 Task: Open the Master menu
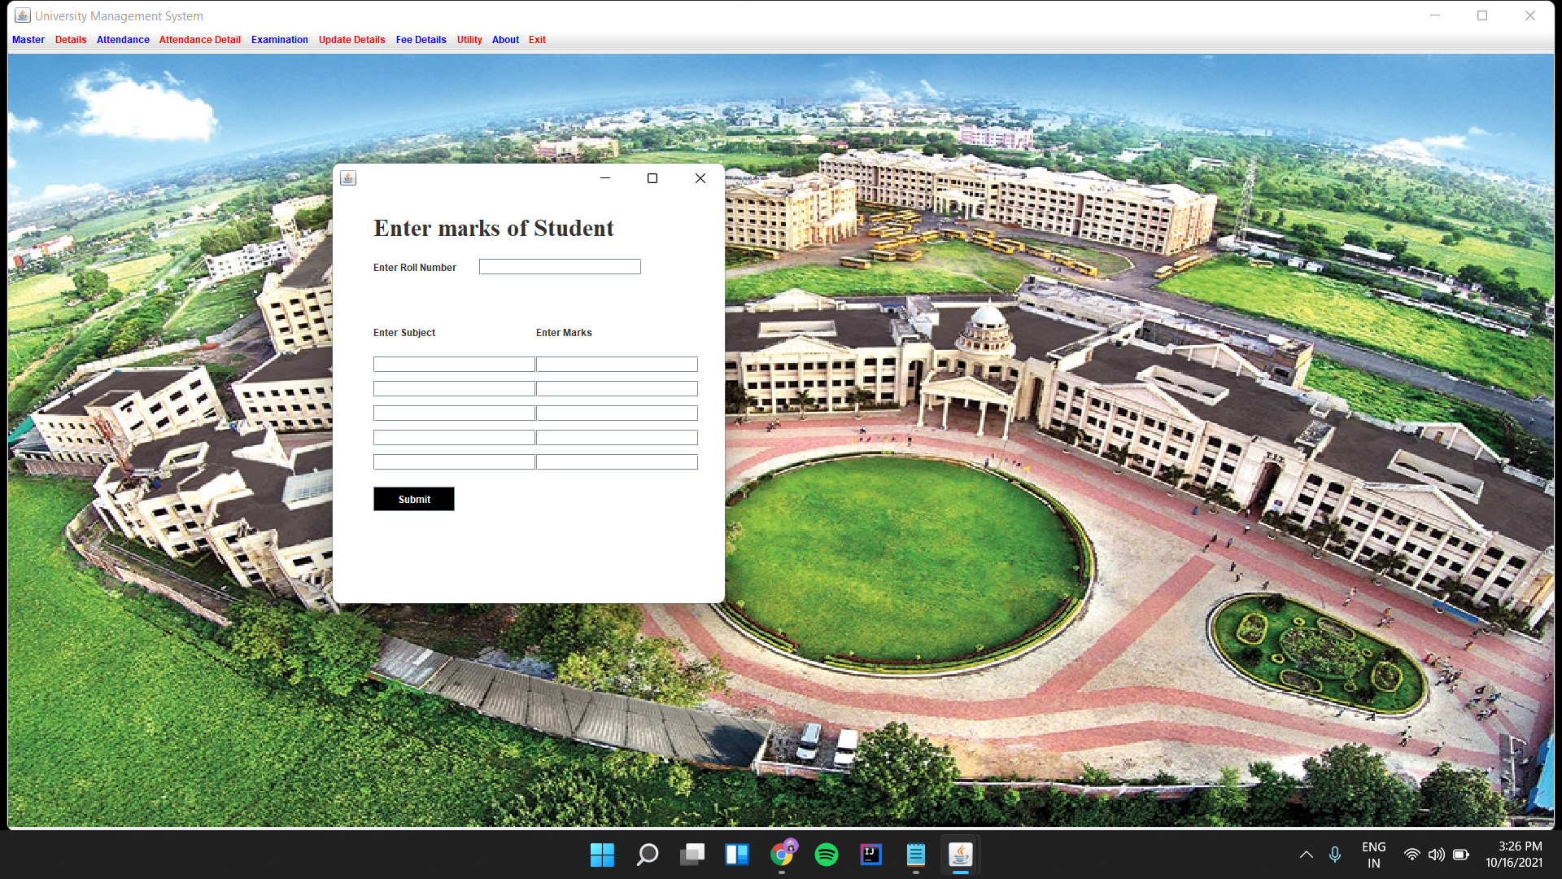[28, 40]
